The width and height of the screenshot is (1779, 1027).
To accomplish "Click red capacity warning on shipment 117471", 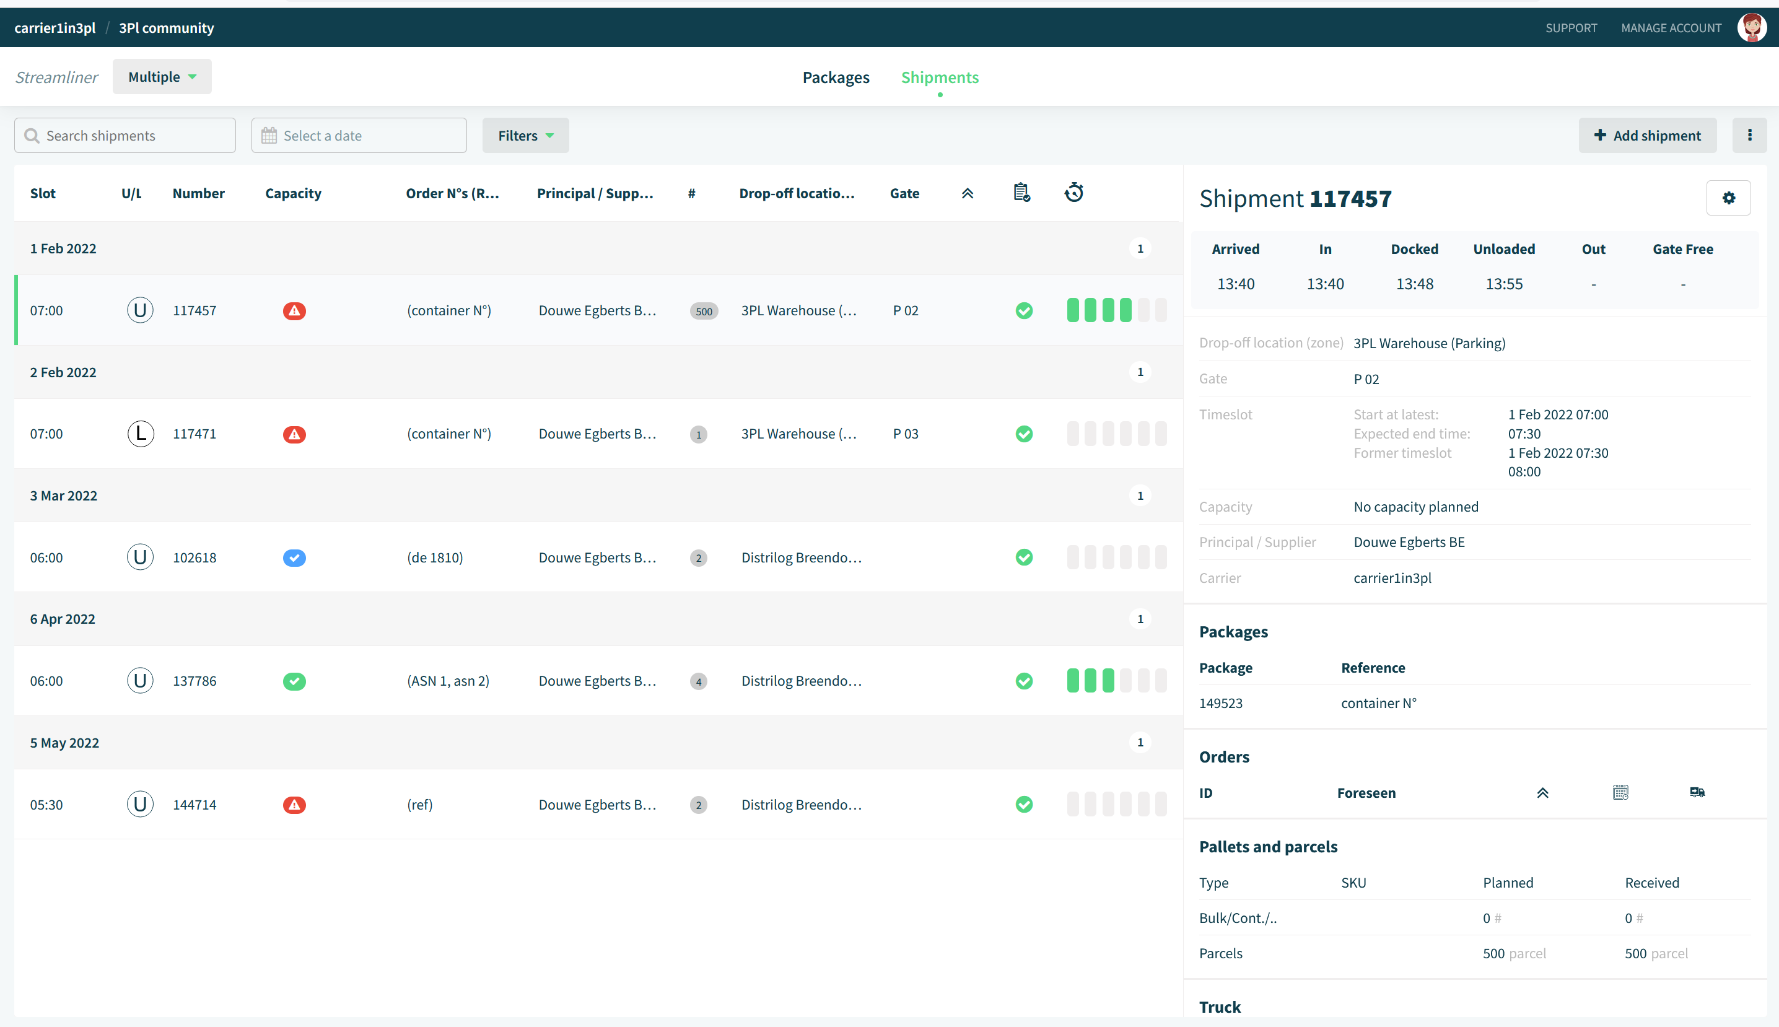I will (x=294, y=434).
